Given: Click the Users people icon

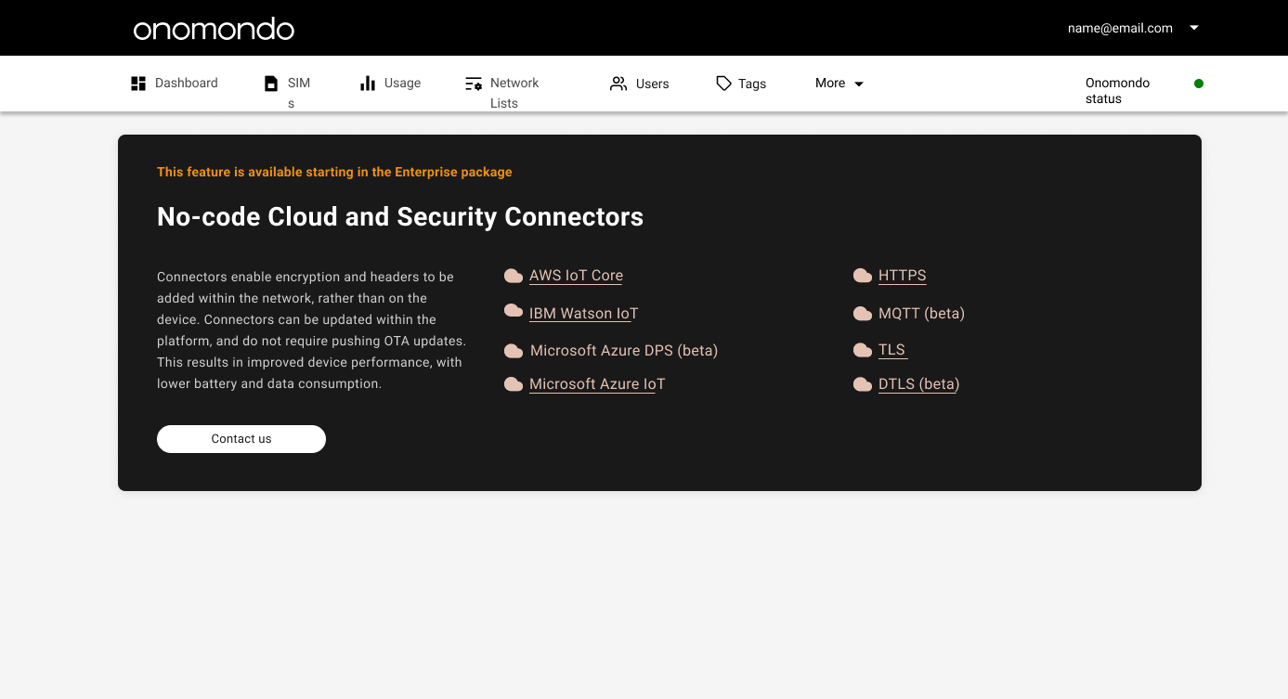Looking at the screenshot, I should [x=618, y=84].
